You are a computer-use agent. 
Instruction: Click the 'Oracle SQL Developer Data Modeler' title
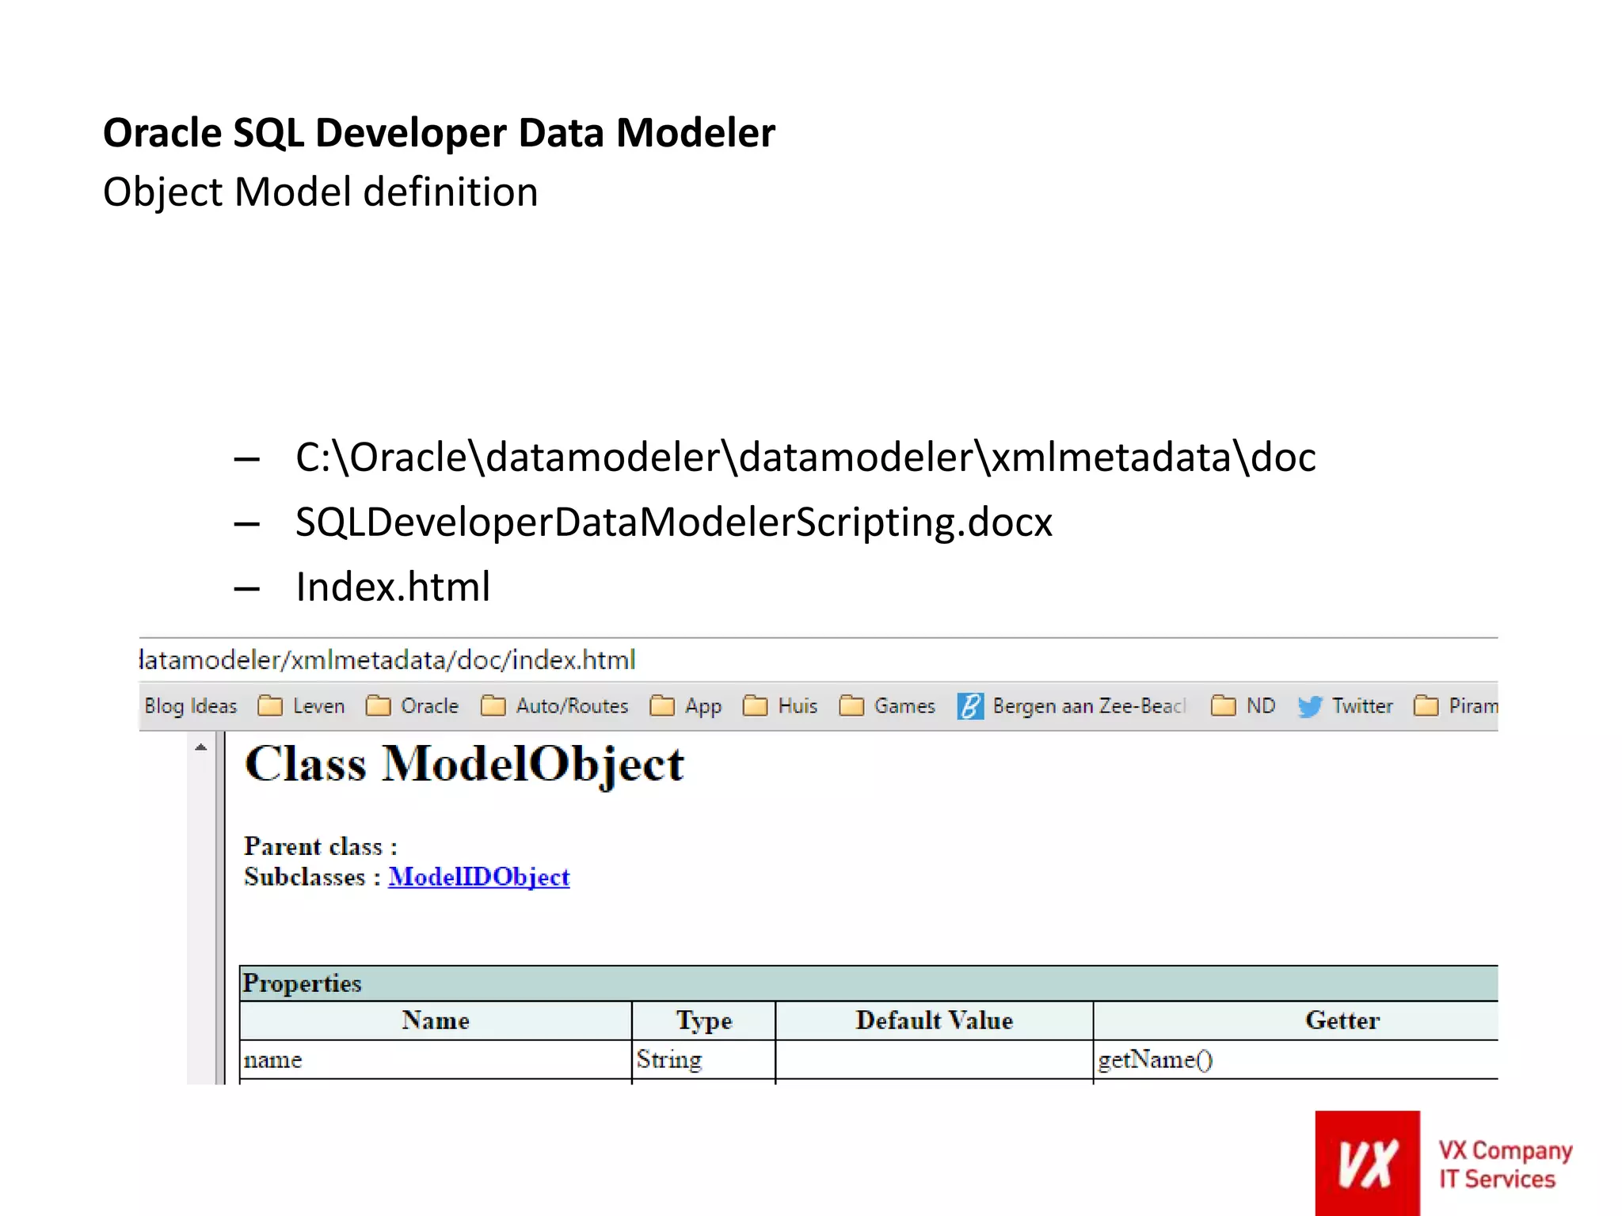(440, 132)
